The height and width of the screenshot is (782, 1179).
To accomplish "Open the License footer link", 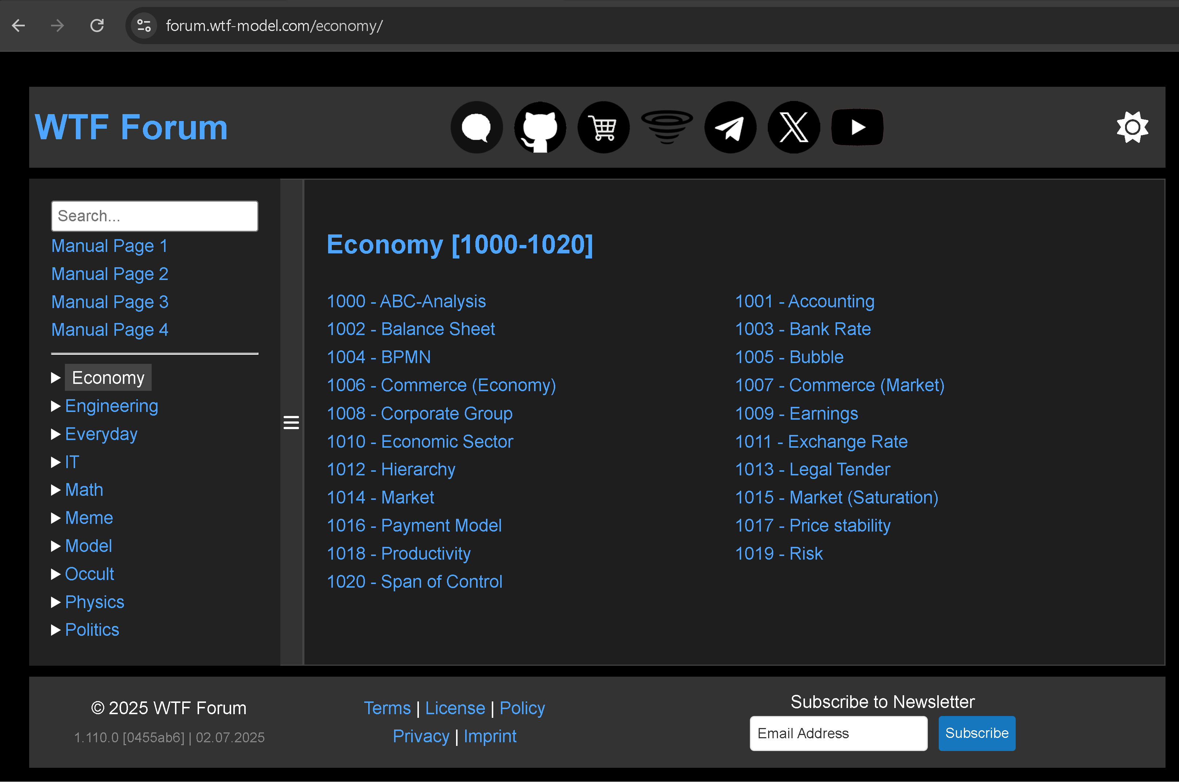I will (x=455, y=708).
